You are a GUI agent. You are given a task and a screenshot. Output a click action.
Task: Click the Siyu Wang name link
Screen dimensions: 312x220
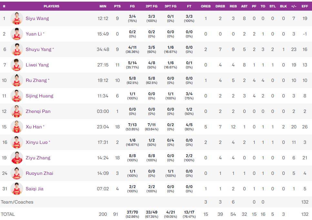pos(37,18)
